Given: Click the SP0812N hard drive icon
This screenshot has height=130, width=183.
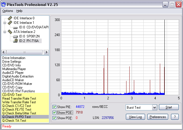Looking at the screenshot, I should click(x=15, y=37).
